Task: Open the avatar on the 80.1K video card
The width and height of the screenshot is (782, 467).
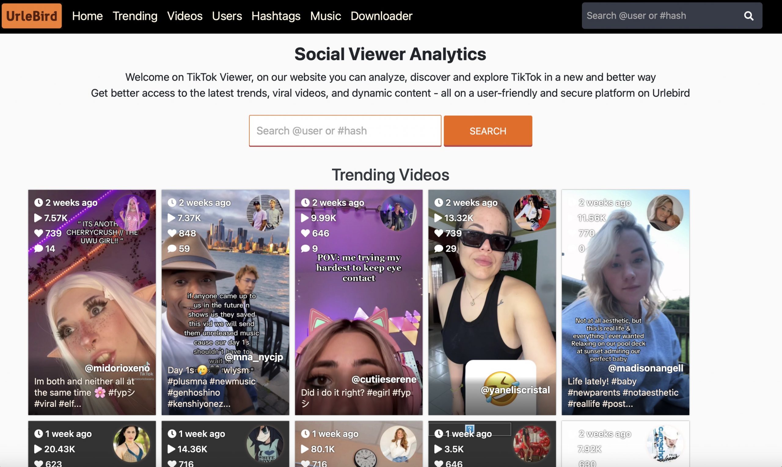Action: (x=398, y=444)
